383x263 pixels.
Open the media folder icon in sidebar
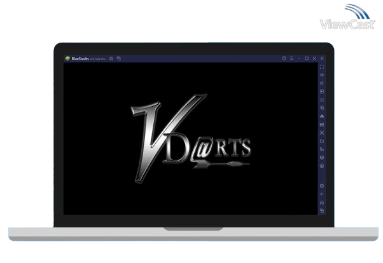point(322,141)
